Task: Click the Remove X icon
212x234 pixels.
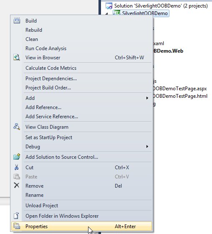Action: click(x=17, y=186)
